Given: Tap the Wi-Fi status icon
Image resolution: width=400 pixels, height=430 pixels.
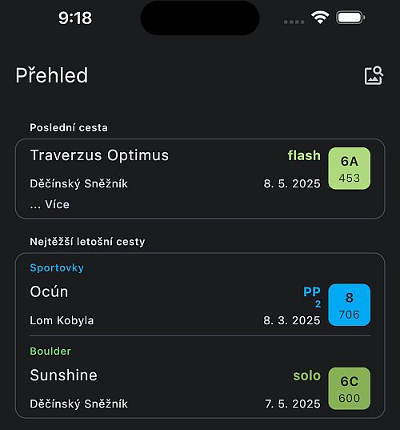Looking at the screenshot, I should [x=320, y=18].
